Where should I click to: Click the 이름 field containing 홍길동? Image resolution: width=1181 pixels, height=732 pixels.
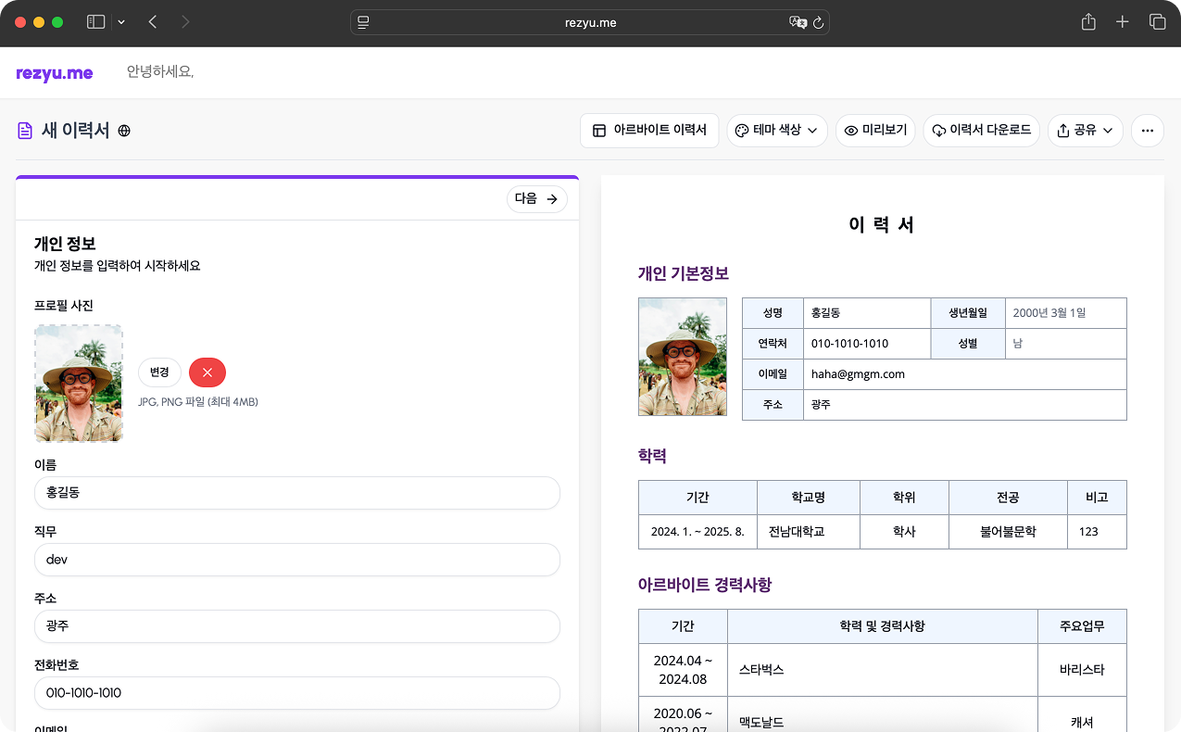pyautogui.click(x=297, y=493)
